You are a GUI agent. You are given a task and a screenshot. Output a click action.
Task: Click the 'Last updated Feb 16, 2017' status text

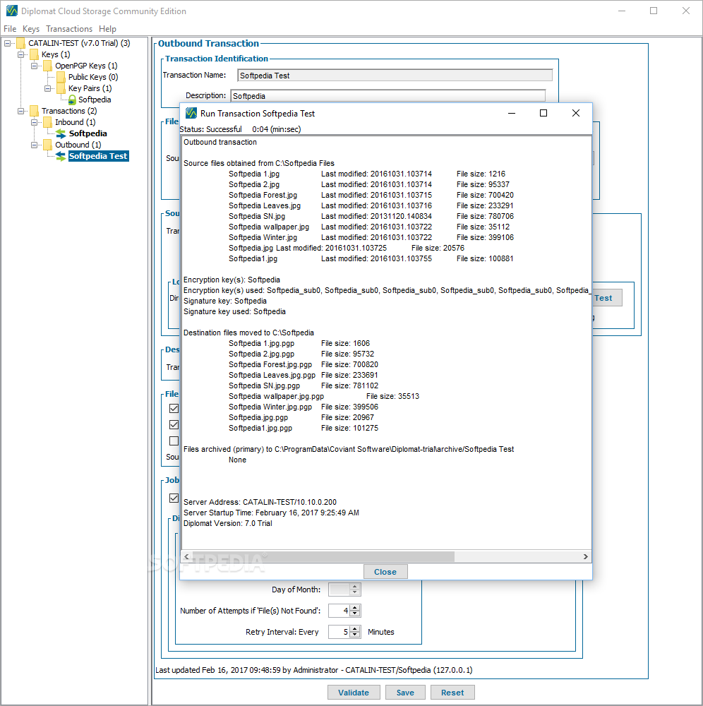point(313,670)
